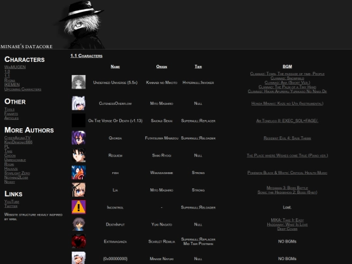The image size is (352, 264).
Task: Open the 1.1 link in sidebar
Action: [x=7, y=76]
